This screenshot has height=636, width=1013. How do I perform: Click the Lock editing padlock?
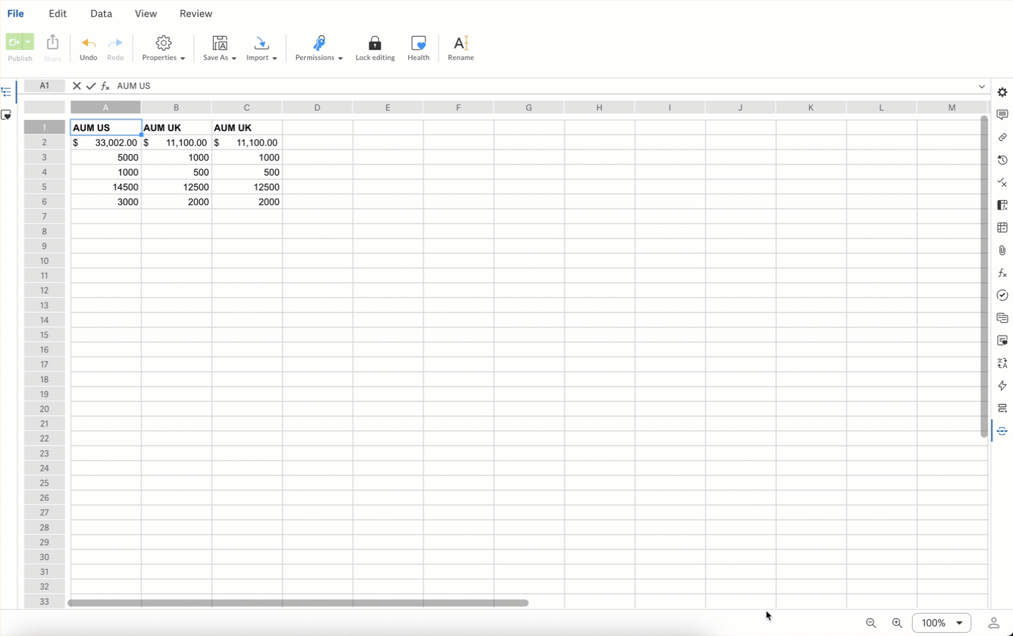375,48
